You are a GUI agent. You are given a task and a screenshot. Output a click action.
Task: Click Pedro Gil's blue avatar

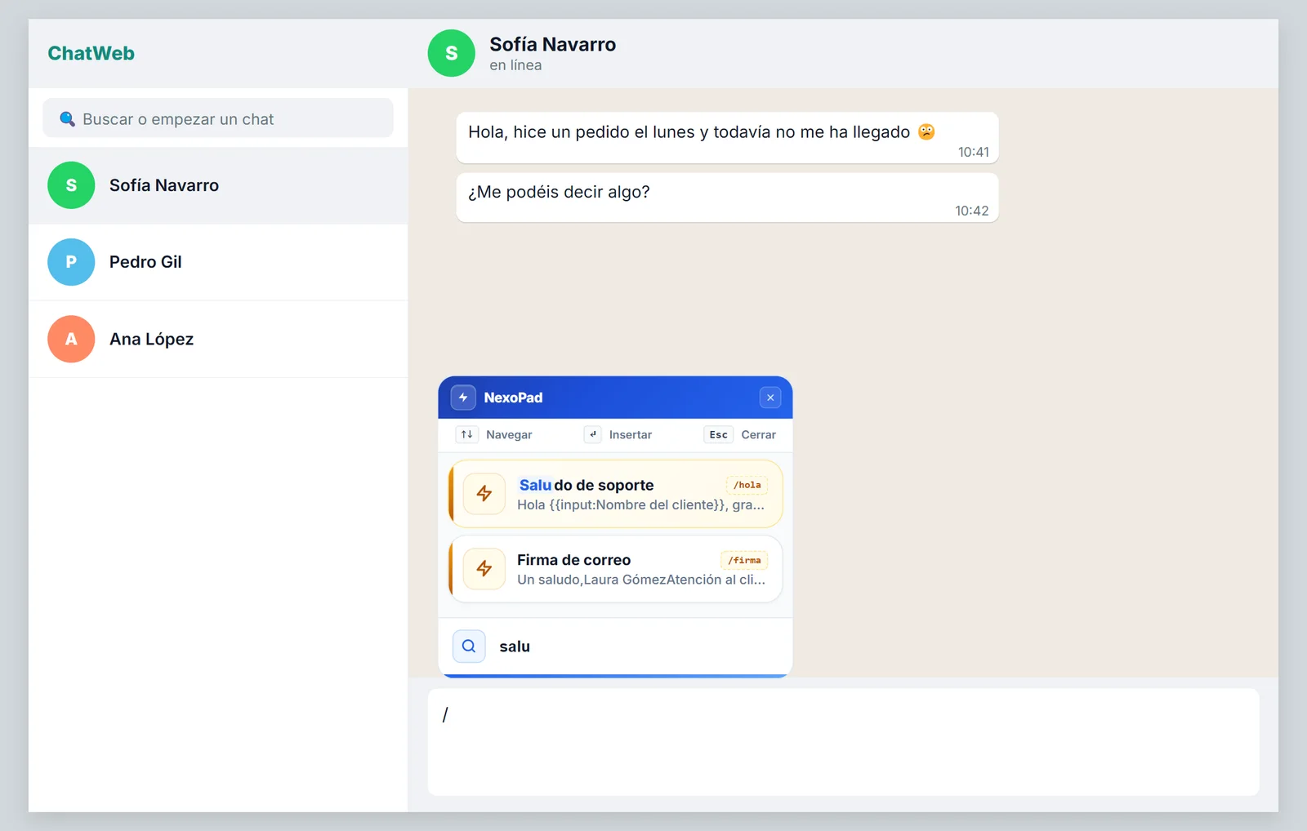pos(71,262)
